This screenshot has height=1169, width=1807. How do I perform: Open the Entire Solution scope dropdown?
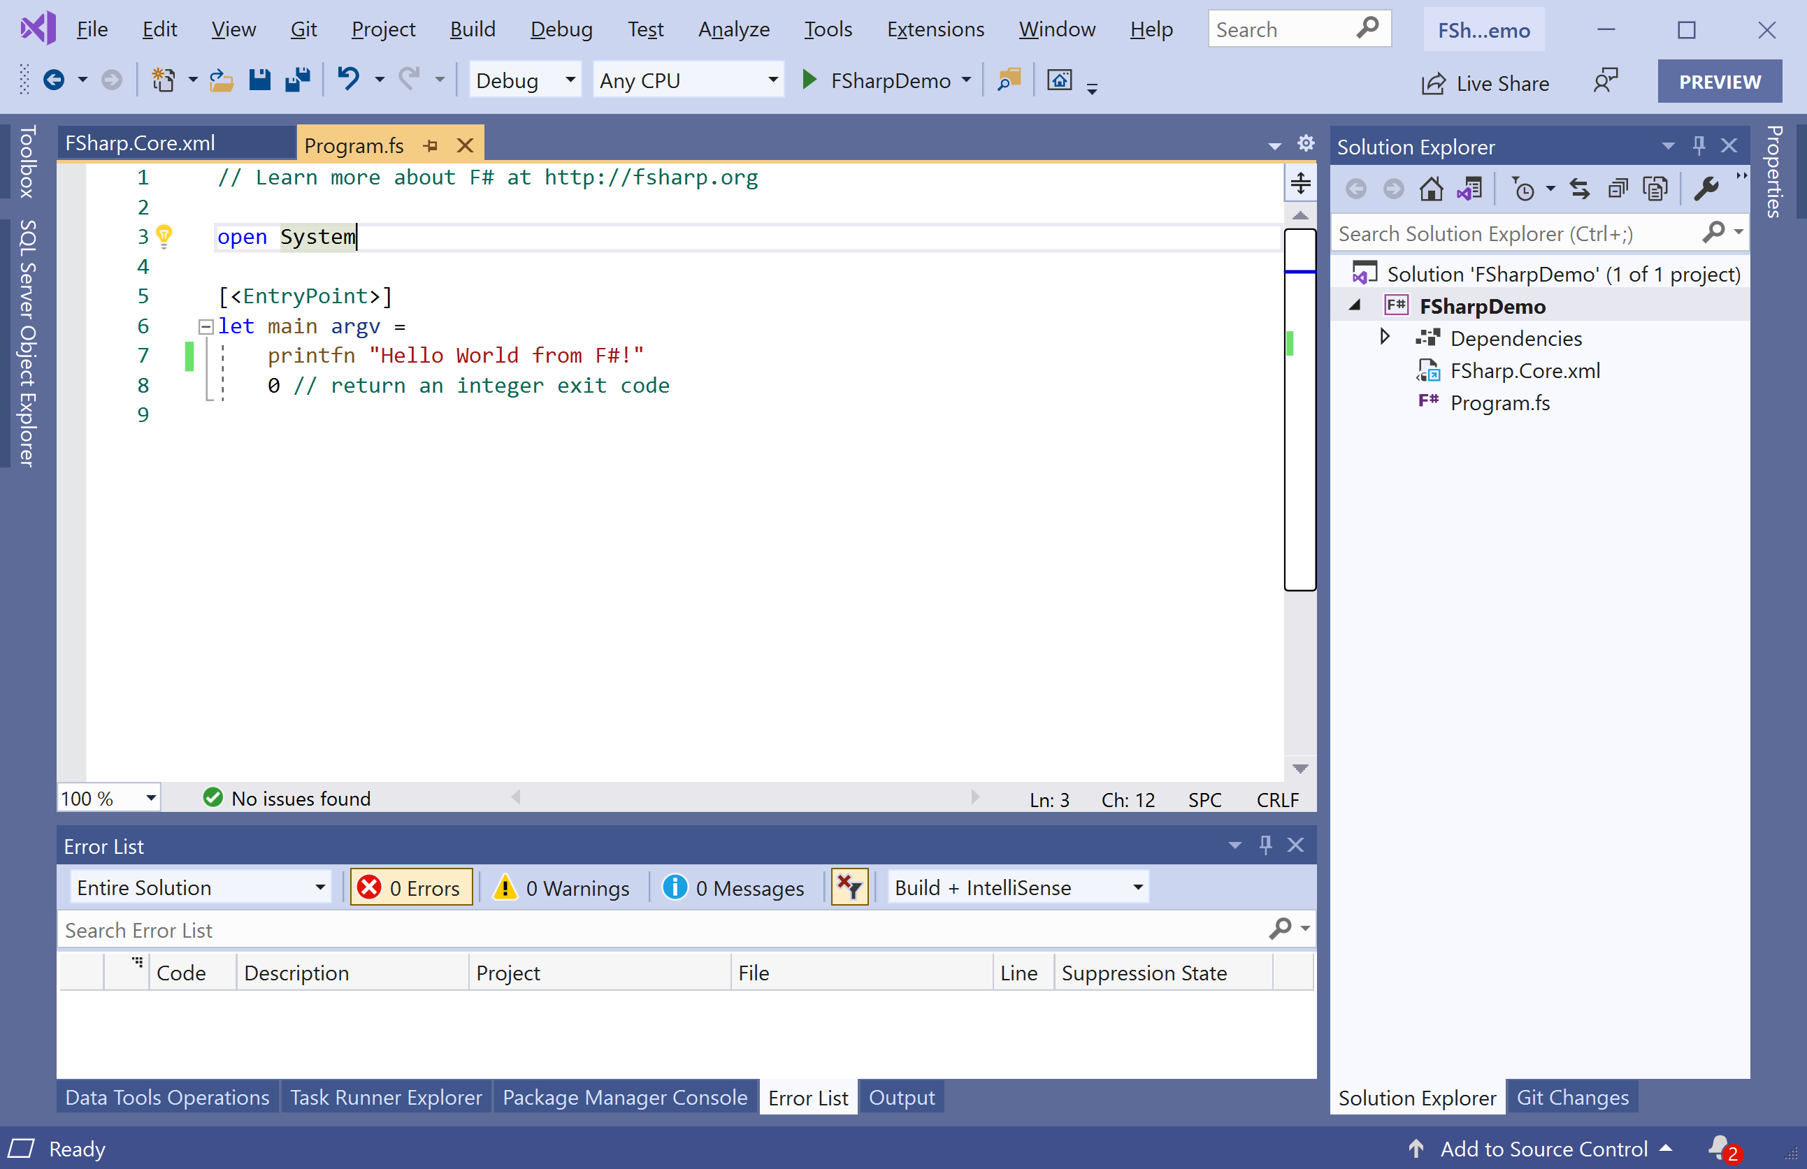click(x=201, y=887)
